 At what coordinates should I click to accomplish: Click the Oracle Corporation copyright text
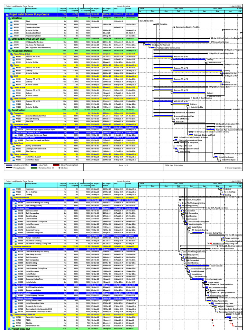[233, 168]
